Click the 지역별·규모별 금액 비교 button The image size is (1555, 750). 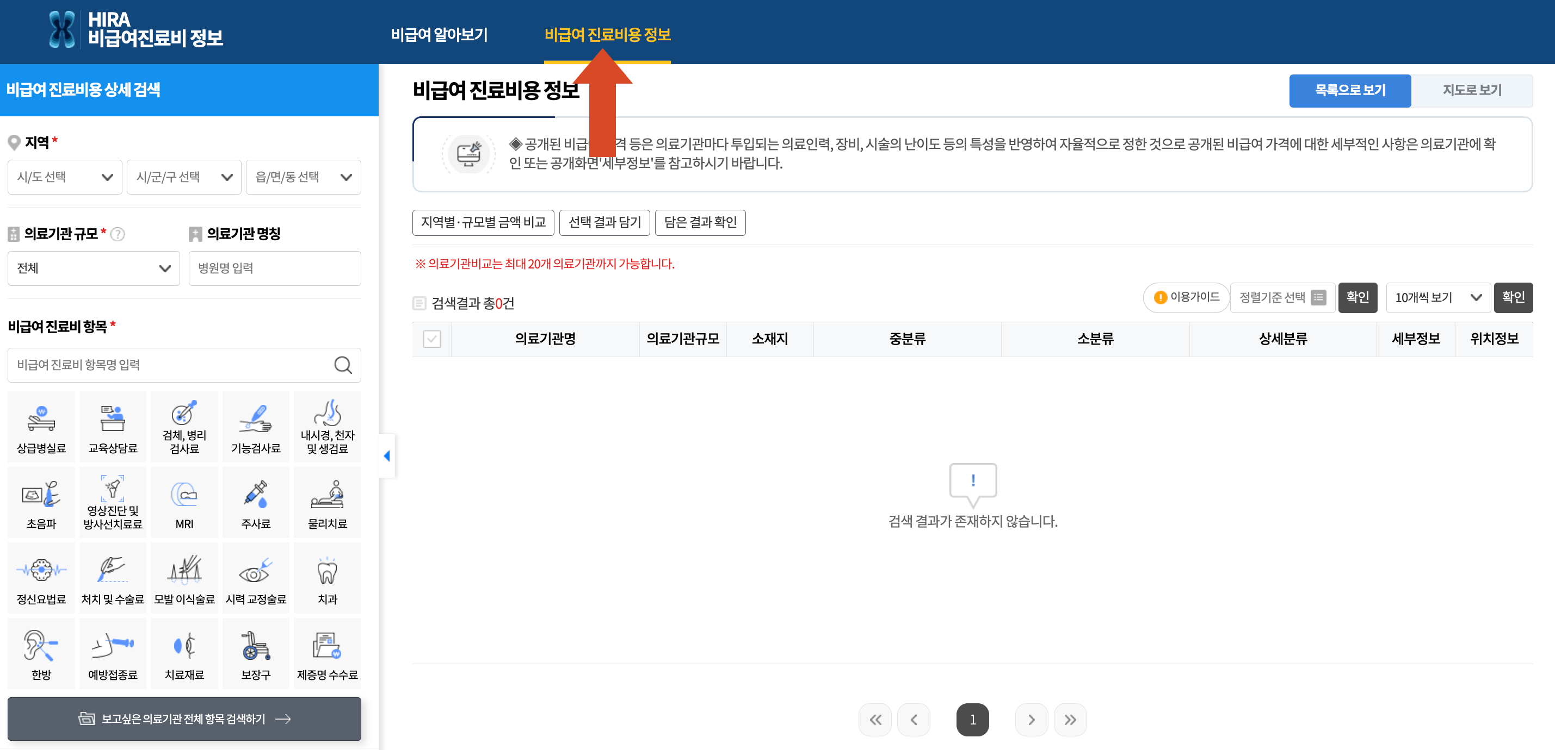coord(483,222)
